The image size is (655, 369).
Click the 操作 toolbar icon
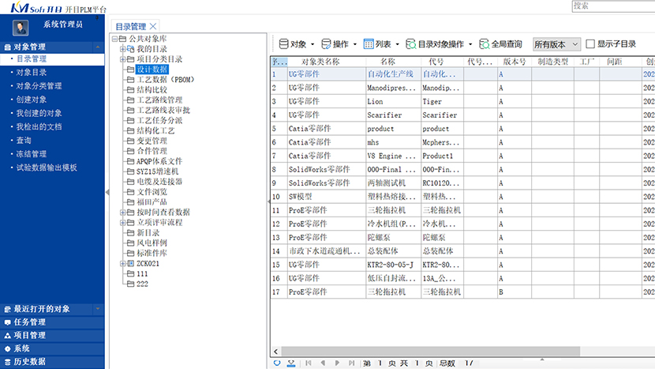coord(326,44)
